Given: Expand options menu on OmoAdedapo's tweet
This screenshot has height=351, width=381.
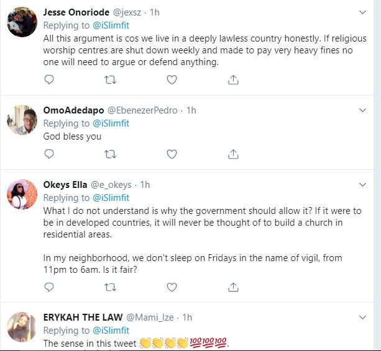Looking at the screenshot, I should (x=364, y=110).
